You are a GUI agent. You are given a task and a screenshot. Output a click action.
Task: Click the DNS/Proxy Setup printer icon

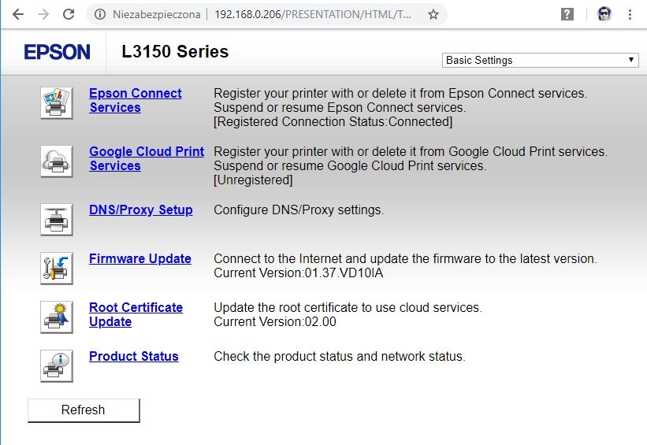[x=57, y=220]
